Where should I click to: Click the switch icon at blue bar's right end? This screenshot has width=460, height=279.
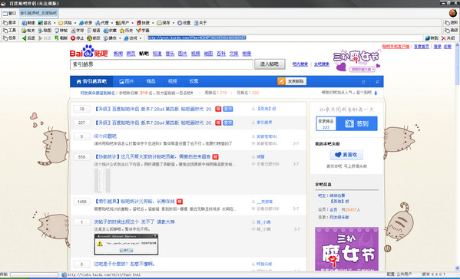(377, 82)
